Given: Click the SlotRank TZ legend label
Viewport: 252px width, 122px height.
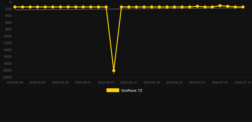Looking at the screenshot, I should point(132,91).
